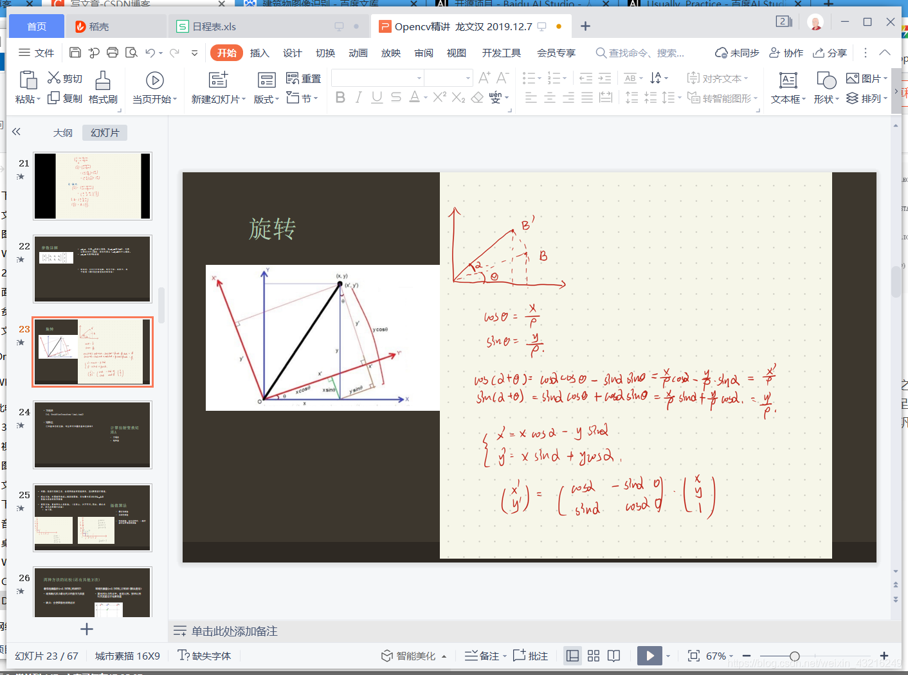
Task: Open the font name dropdown
Action: coord(419,78)
